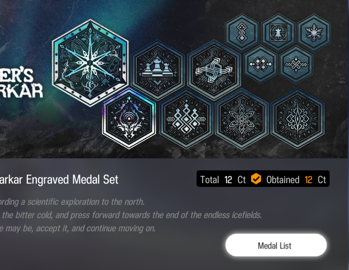The image size is (349, 270).
Task: Click the Obtained 12 Ct counter
Action: (x=296, y=179)
